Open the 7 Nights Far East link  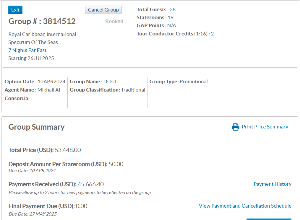click(27, 50)
